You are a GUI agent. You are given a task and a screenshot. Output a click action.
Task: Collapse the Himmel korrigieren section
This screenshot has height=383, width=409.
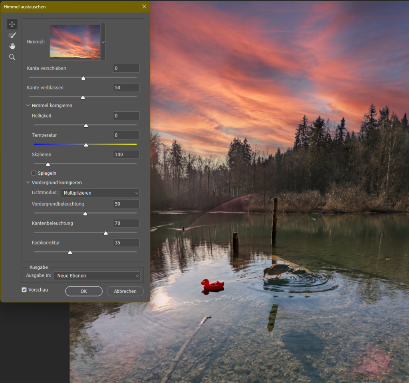coord(28,106)
